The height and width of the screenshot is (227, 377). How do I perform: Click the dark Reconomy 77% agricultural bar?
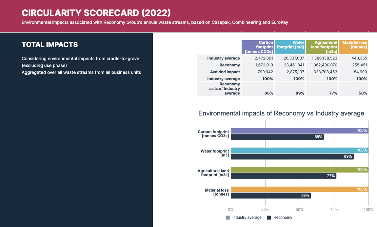[284, 176]
